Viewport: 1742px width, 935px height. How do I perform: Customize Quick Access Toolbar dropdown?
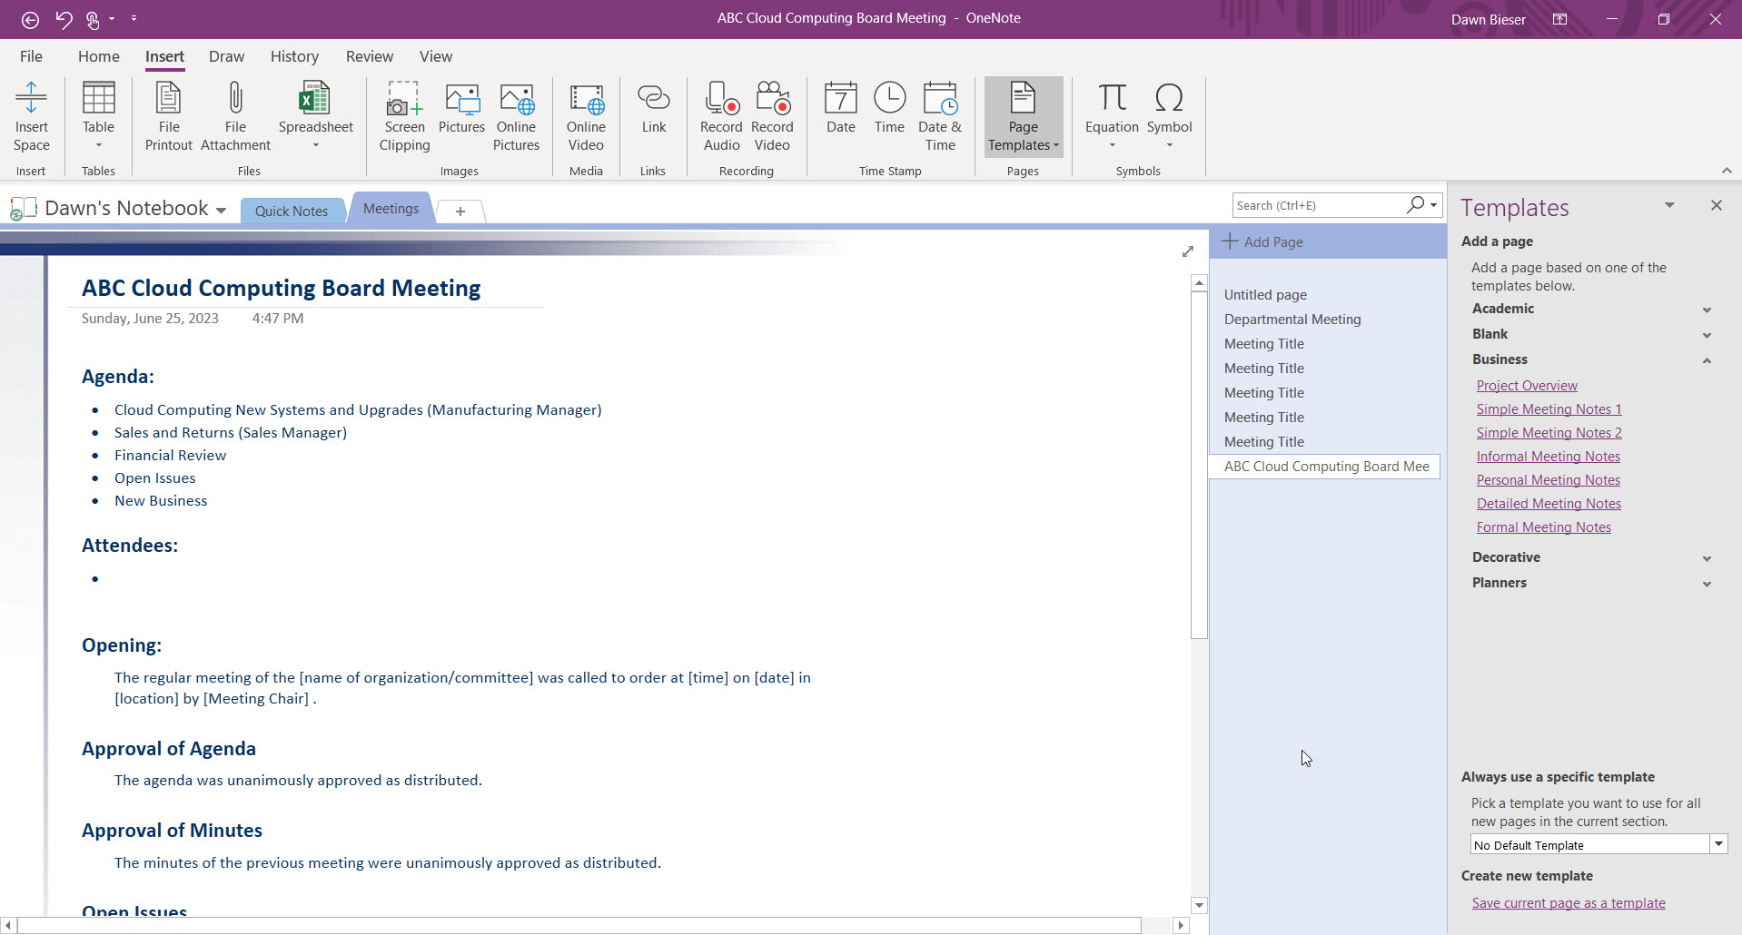point(134,19)
